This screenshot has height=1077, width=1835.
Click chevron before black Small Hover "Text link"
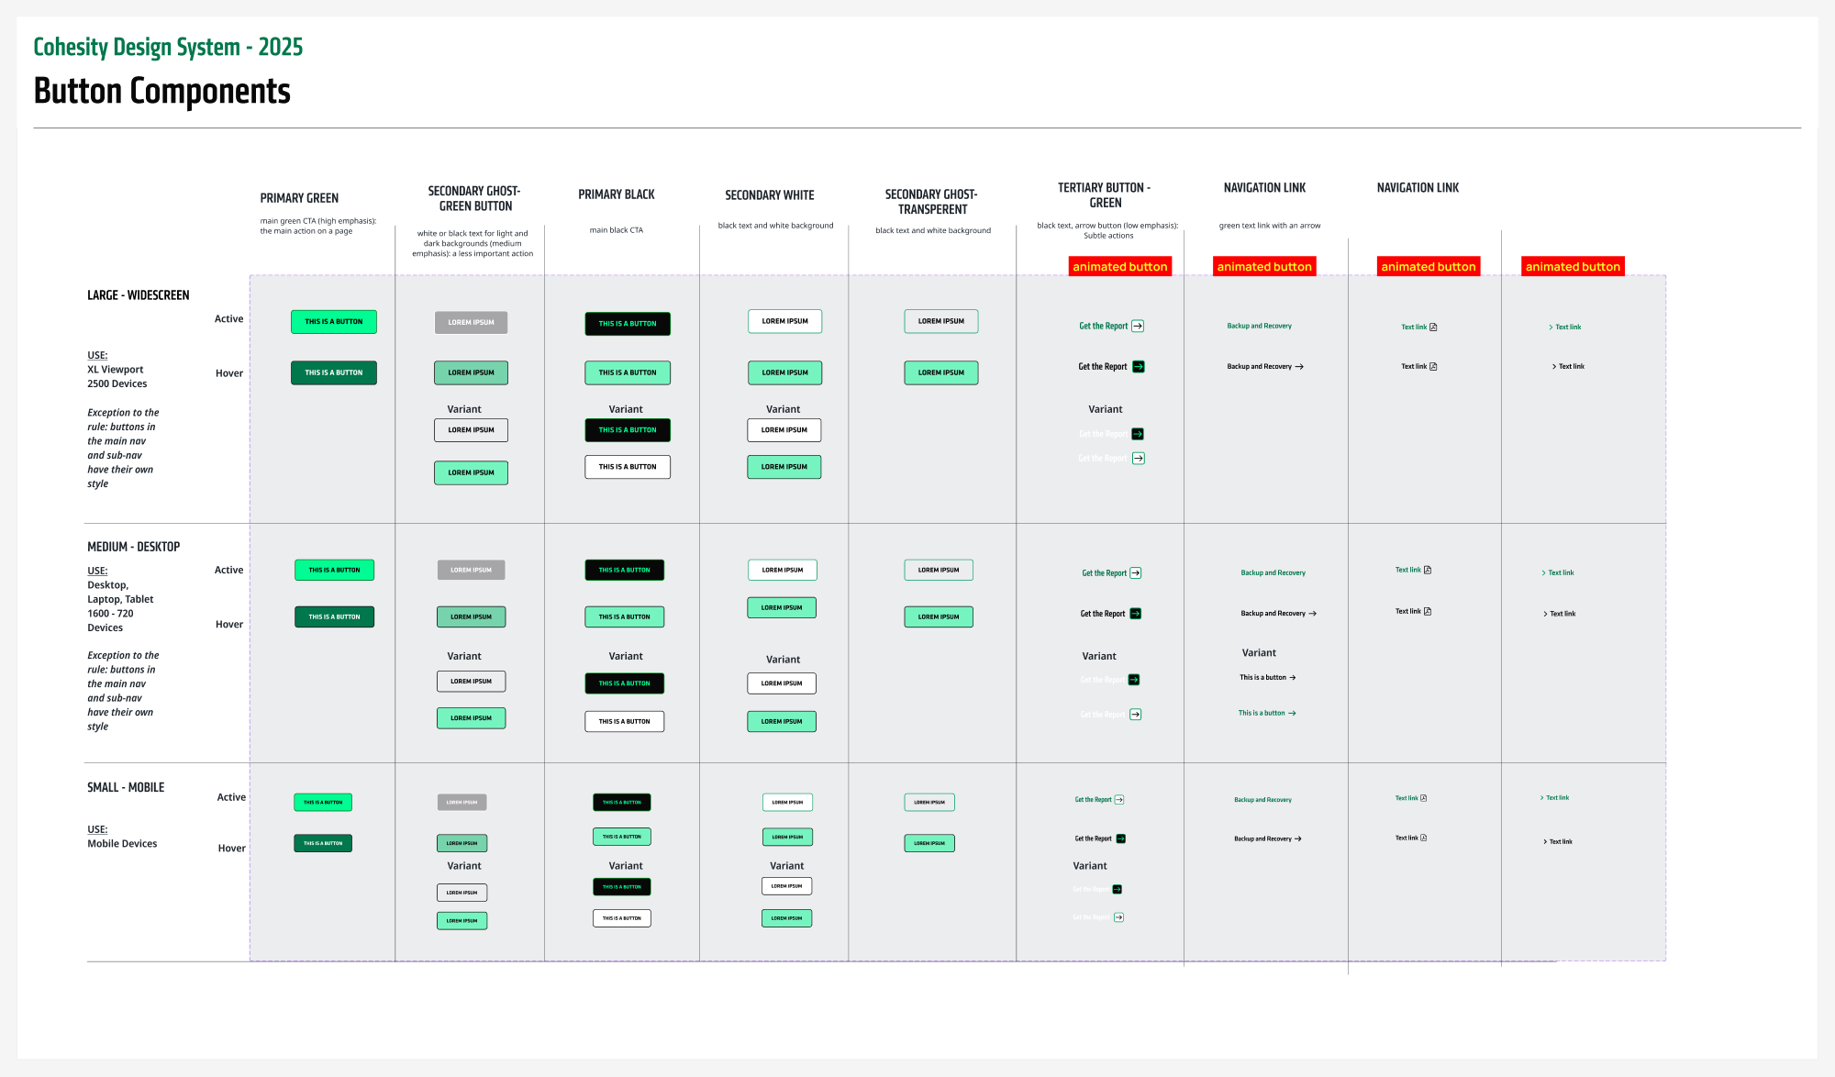(x=1545, y=841)
